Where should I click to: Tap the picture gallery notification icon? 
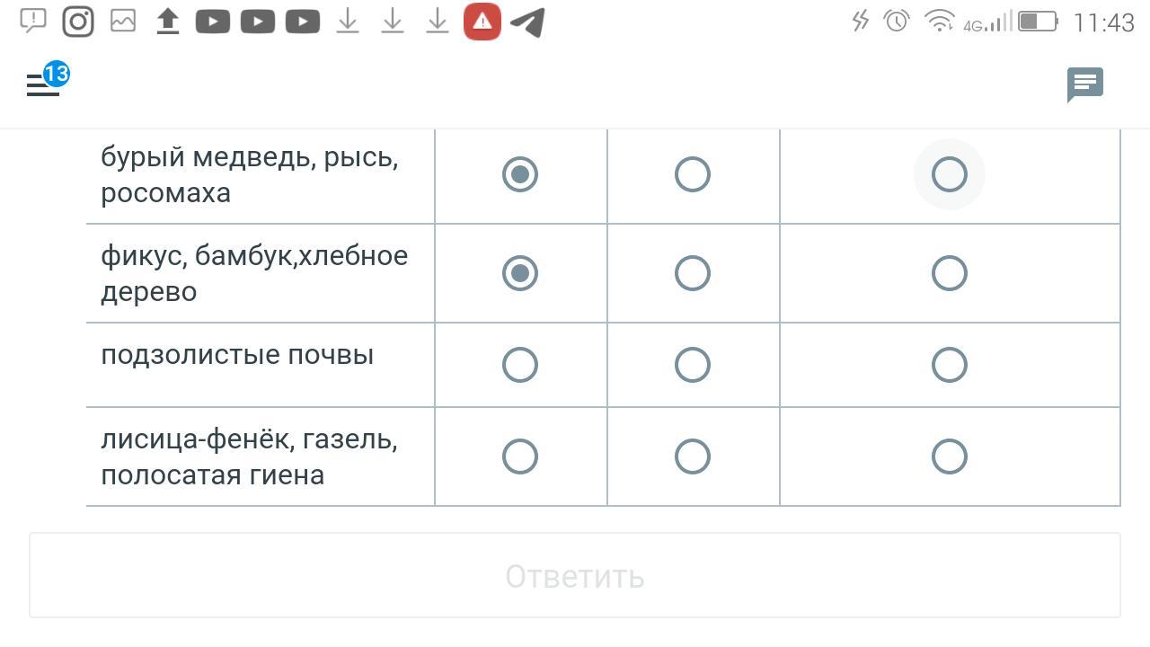[123, 22]
